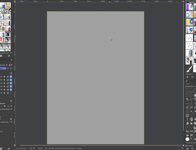Toggle link on third brush parameter row

click(11, 83)
